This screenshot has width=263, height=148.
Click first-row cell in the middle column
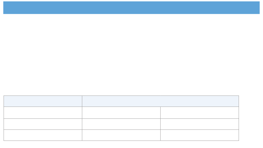coord(121,113)
